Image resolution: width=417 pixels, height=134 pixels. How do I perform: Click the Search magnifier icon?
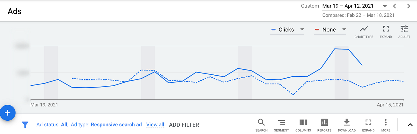pyautogui.click(x=261, y=122)
